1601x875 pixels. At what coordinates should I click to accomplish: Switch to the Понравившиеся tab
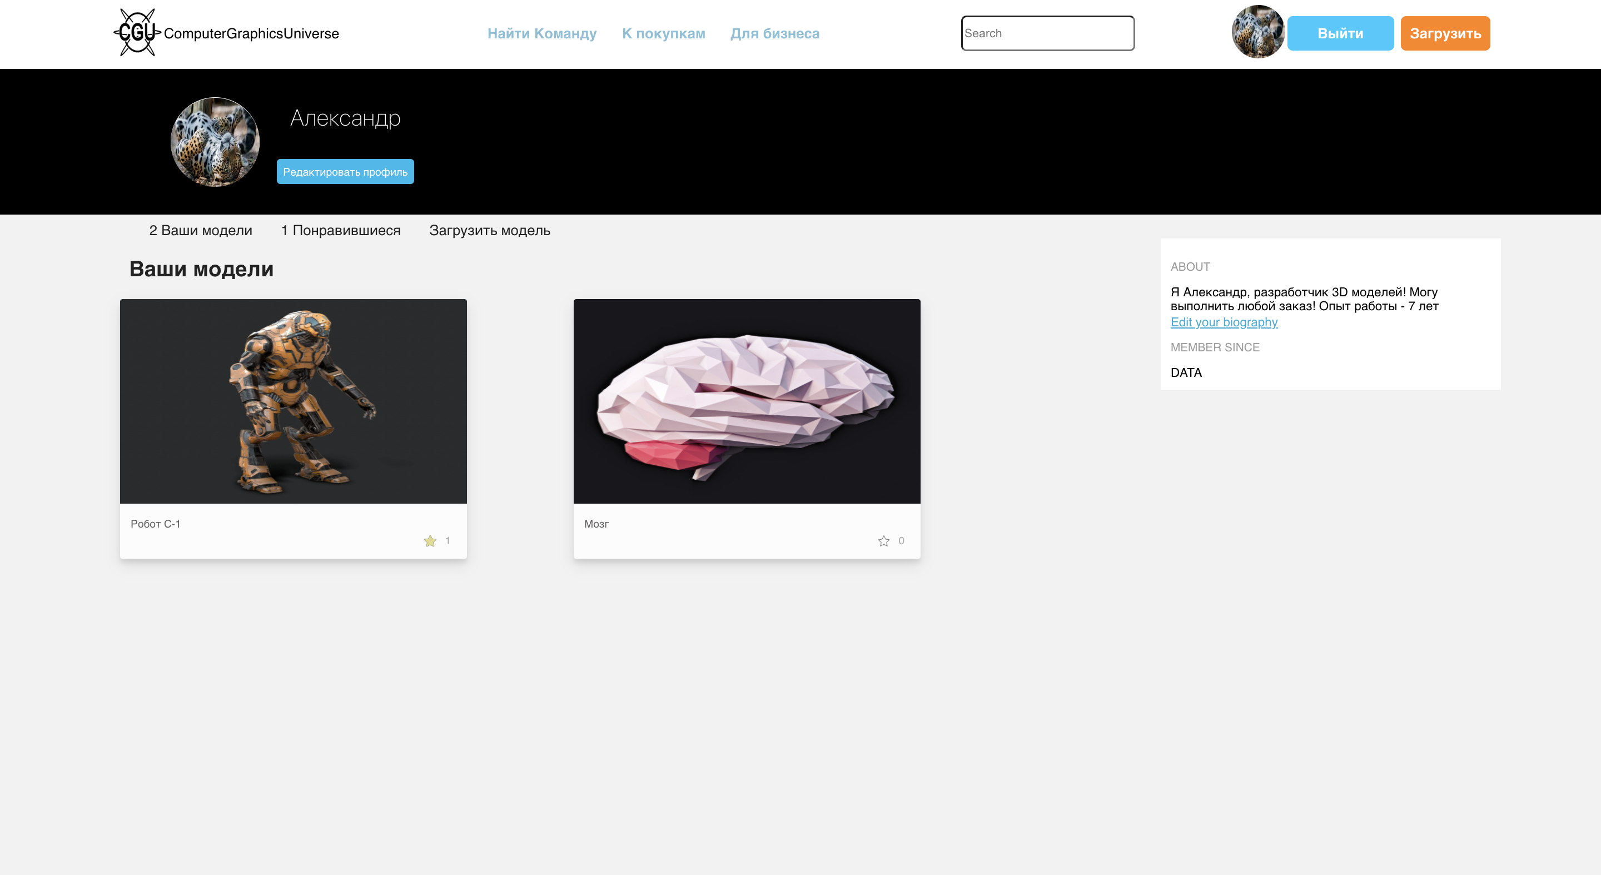[341, 231]
